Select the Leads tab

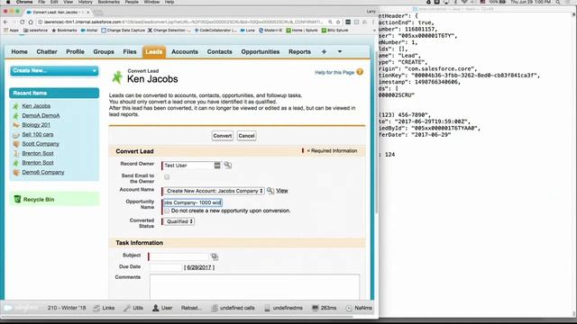154,52
